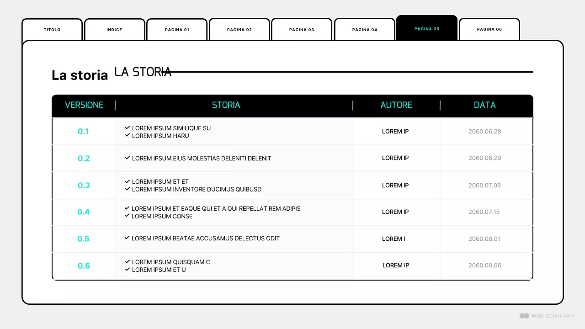Click the version number 0.1
Image resolution: width=585 pixels, height=329 pixels.
(x=84, y=131)
